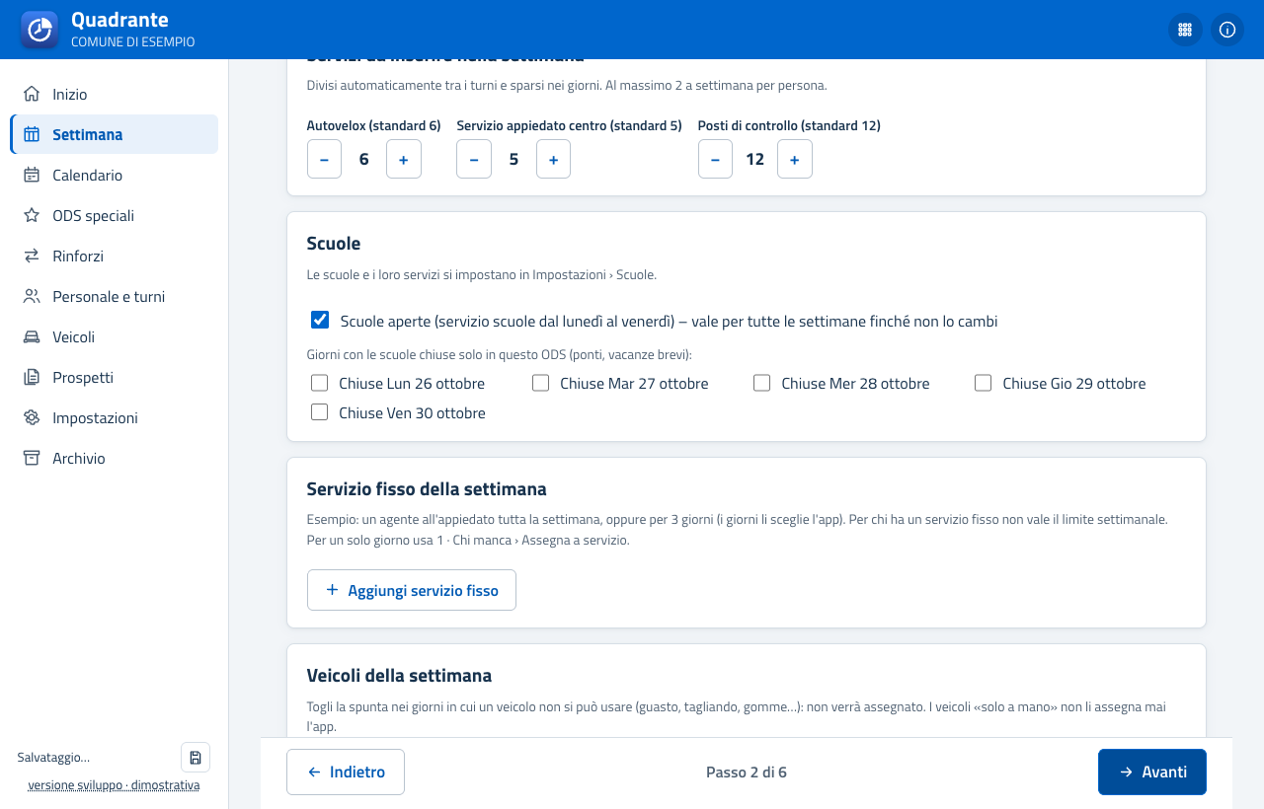1264x809 pixels.
Task: Open Personale e turni in the sidebar
Action: pos(115,296)
